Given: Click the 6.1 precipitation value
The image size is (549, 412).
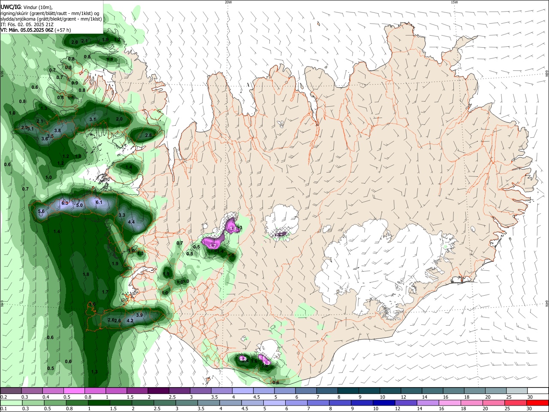Looking at the screenshot, I should pos(99,202).
